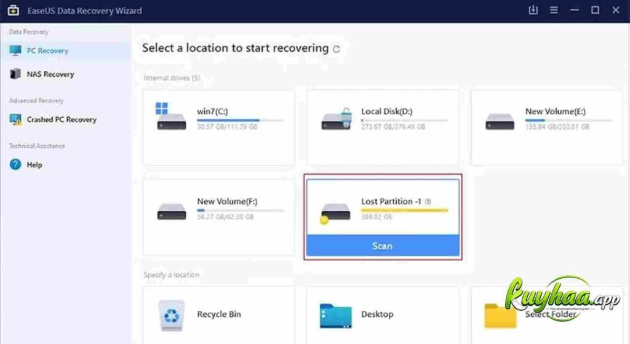630x344 pixels.
Task: Select the New Volume(F:) drive icon
Action: click(x=171, y=211)
